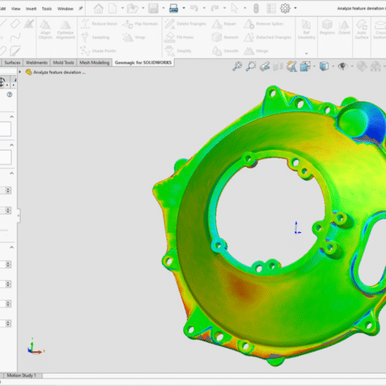Toggle the menu bar pin
This screenshot has width=386, height=386.
click(80, 8)
